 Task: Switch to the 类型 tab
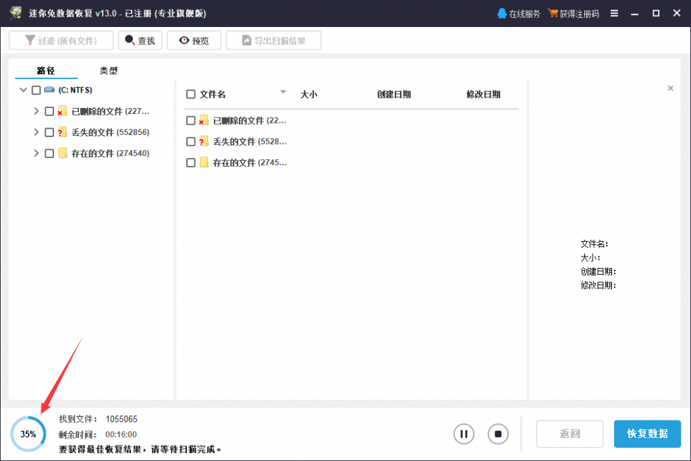click(109, 70)
